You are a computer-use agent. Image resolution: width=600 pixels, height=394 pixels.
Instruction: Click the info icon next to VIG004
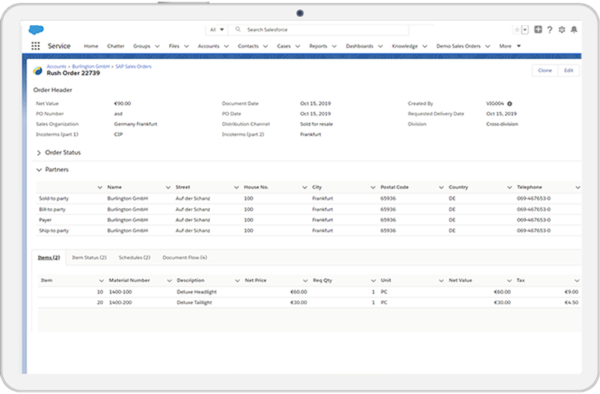point(510,104)
